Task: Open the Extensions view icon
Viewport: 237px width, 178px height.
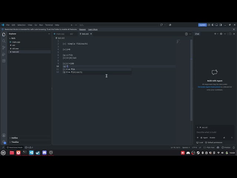Action: tap(4, 61)
